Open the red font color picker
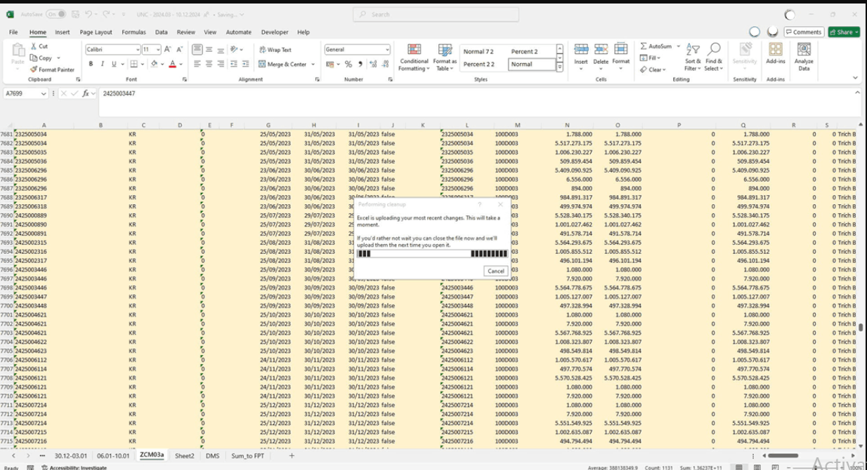 (181, 64)
